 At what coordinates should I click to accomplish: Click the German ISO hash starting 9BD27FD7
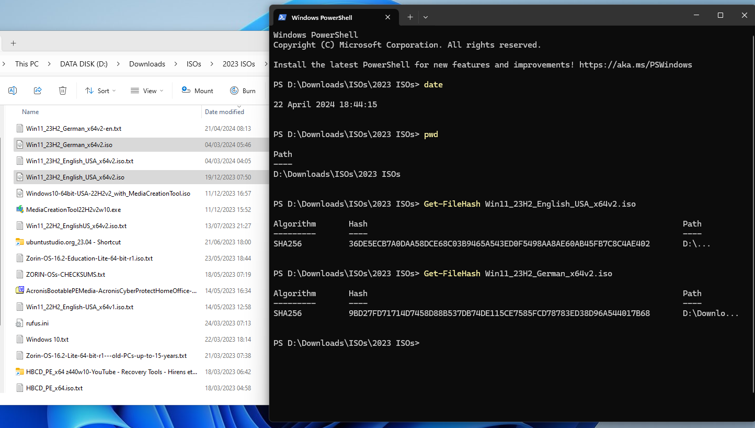click(x=499, y=313)
